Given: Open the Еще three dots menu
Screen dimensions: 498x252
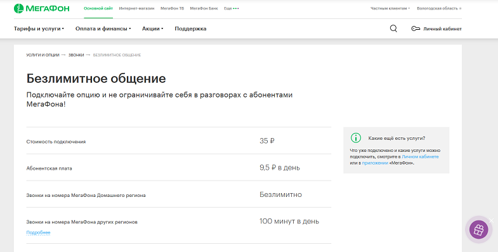Looking at the screenshot, I should 231,9.
